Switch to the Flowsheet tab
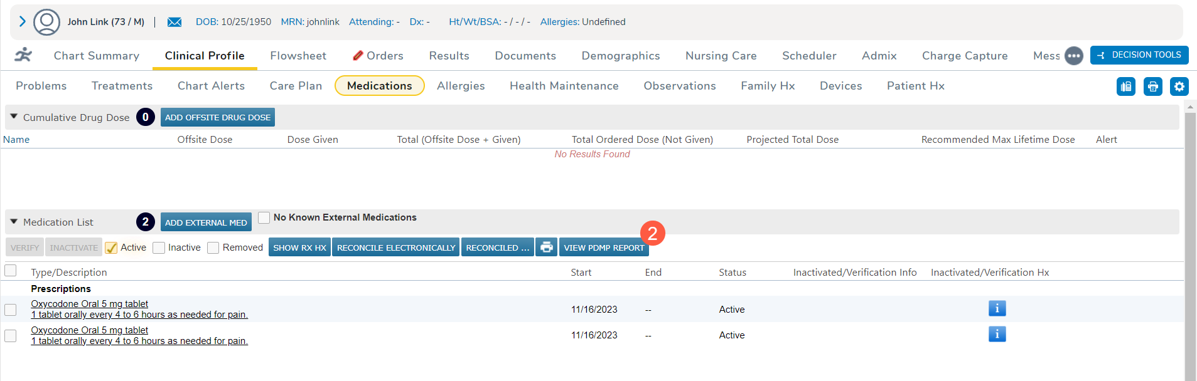Viewport: 1197px width, 381px height. click(298, 56)
